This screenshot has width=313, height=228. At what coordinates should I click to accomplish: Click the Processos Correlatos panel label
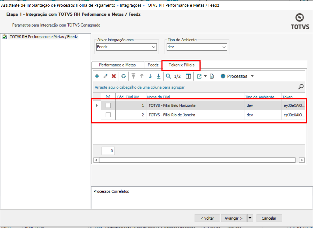111,191
